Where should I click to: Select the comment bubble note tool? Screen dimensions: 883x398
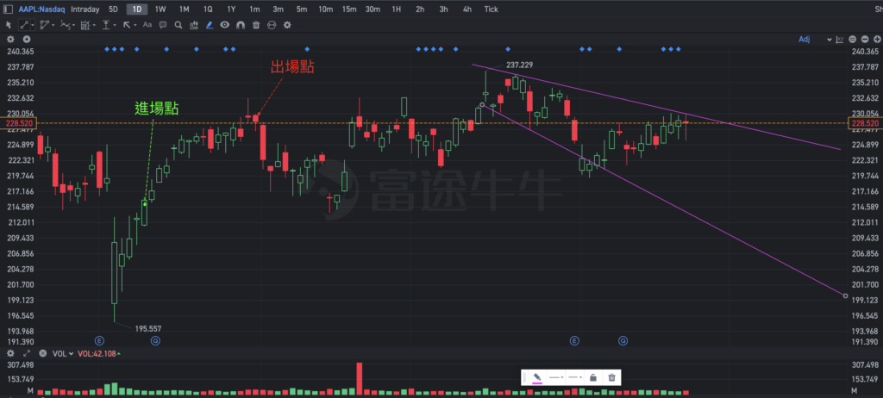tap(163, 25)
